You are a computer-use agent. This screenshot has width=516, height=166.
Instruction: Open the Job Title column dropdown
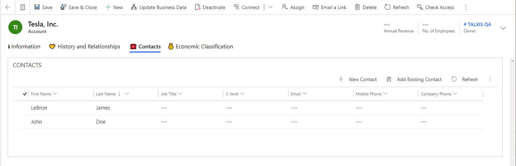click(180, 94)
